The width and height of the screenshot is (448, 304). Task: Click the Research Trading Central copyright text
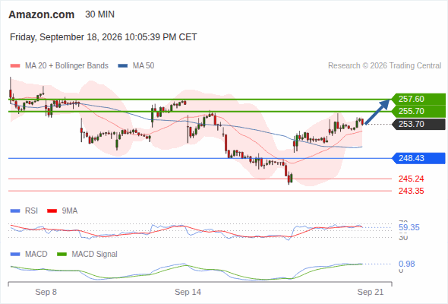tap(384, 66)
